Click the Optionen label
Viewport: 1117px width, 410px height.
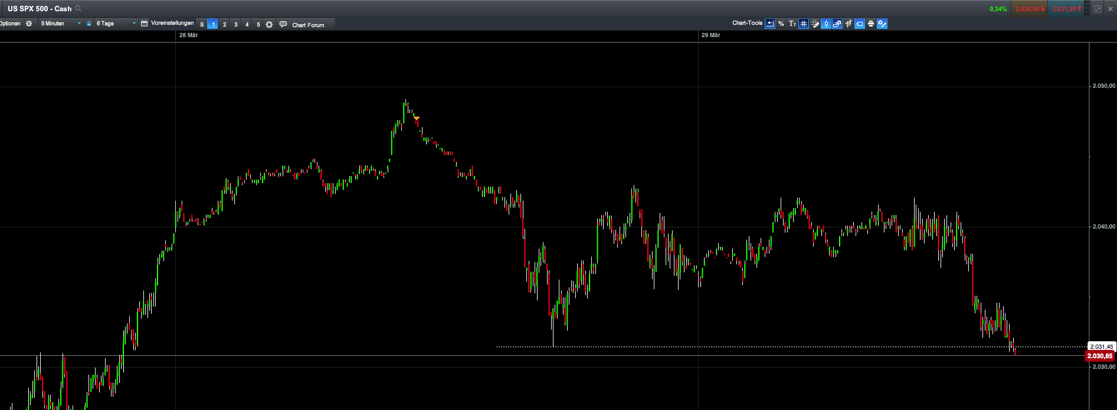point(10,24)
